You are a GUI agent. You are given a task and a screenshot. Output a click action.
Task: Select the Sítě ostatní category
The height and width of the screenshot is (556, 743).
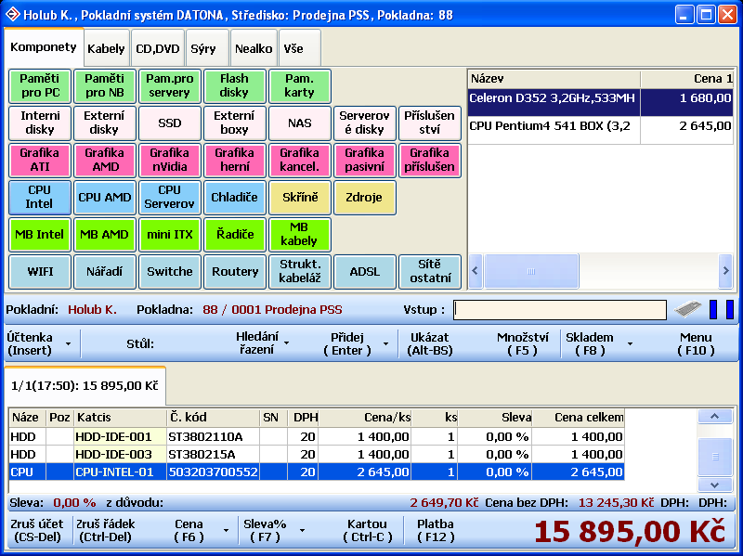(x=430, y=271)
